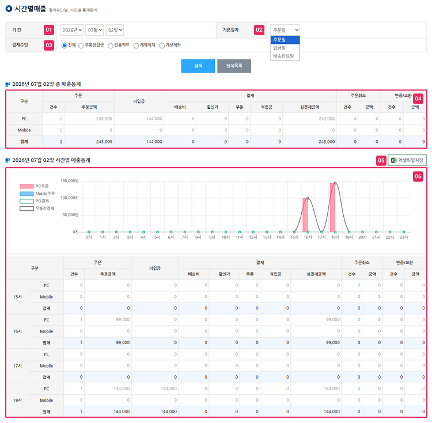Choose 배송완료일 in the dropdown list
This screenshot has width=432, height=423.
285,56
